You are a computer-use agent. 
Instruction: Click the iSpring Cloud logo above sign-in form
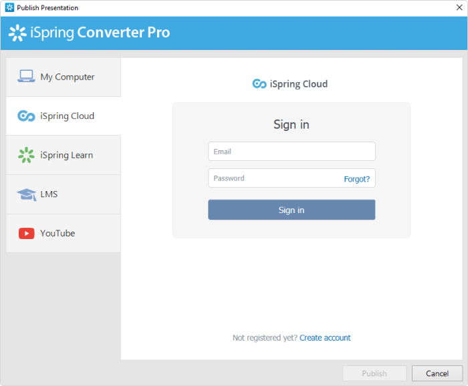tap(259, 83)
